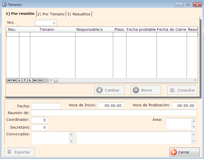Click the question mark locate button

(x=25, y=80)
